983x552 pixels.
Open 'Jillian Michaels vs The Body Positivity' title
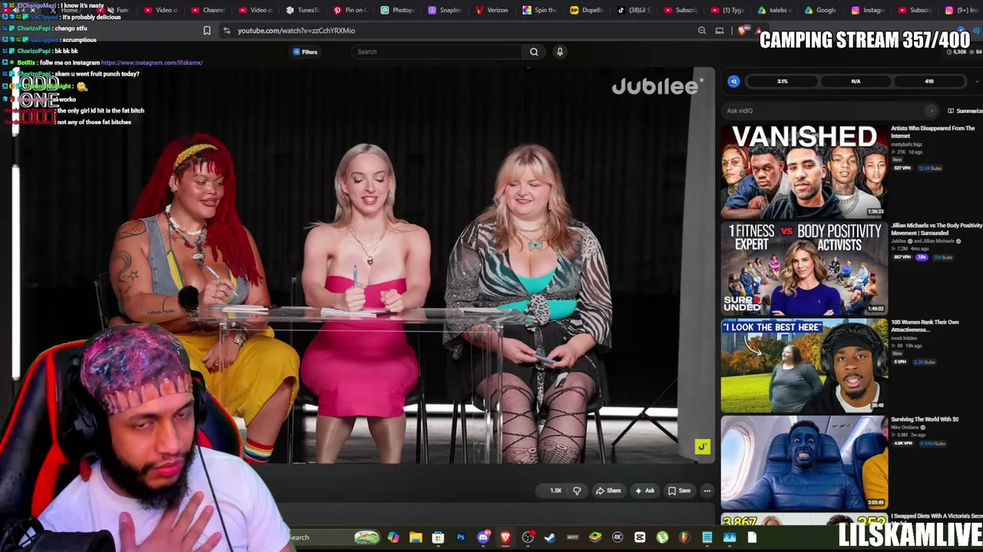pyautogui.click(x=937, y=229)
